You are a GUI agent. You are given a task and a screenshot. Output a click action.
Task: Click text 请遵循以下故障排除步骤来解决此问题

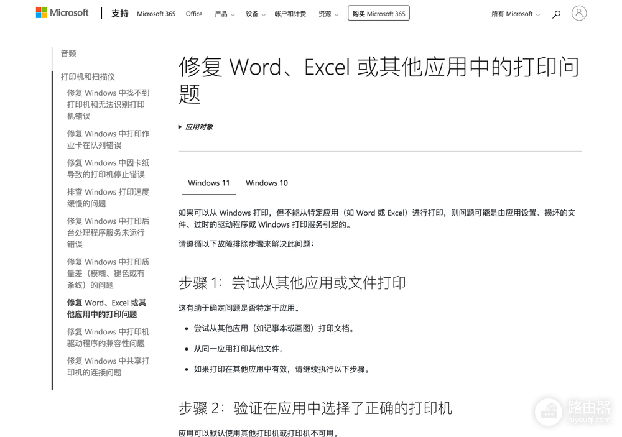(246, 244)
